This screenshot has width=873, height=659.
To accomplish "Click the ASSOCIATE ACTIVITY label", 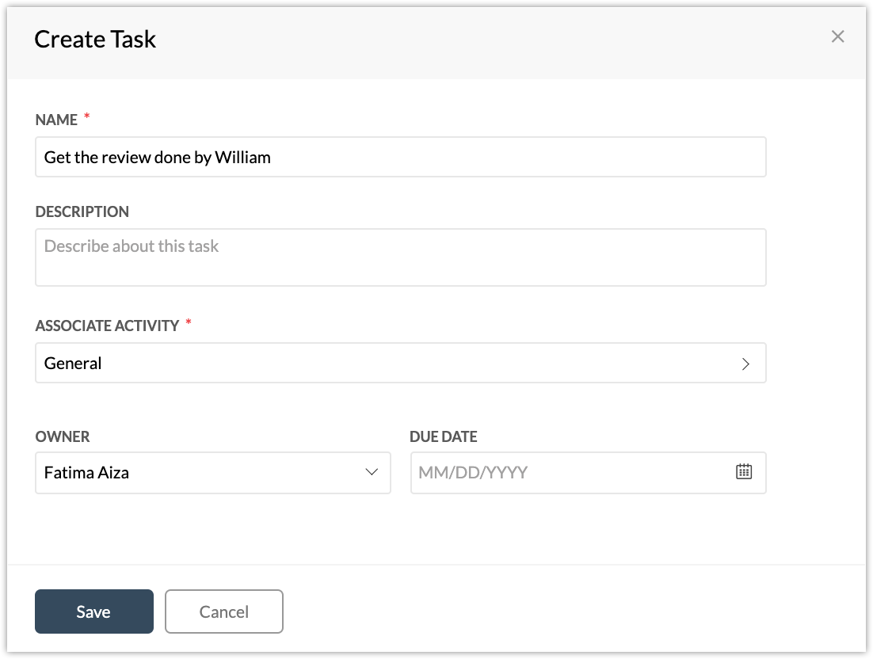I will tap(107, 326).
